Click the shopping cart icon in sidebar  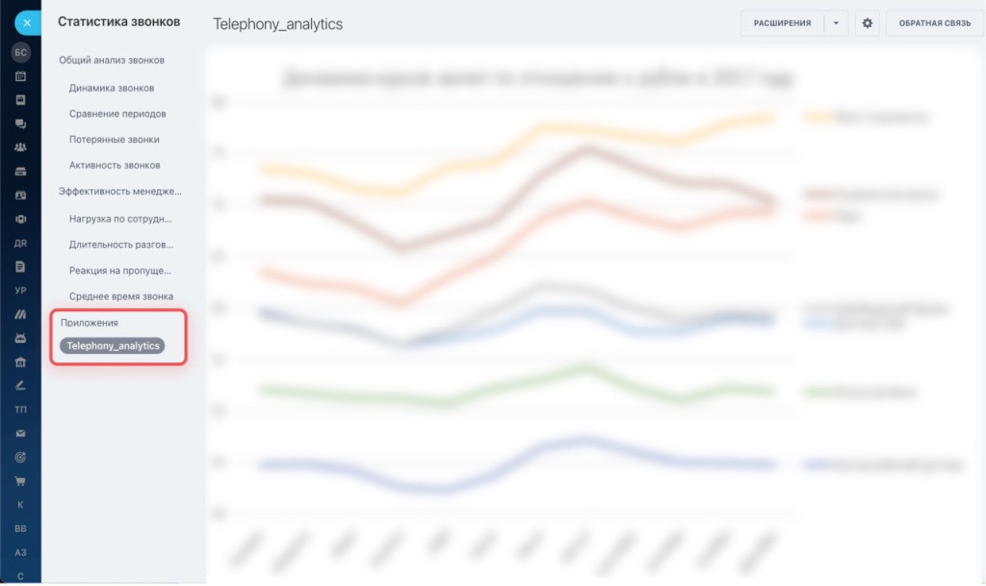tap(20, 481)
